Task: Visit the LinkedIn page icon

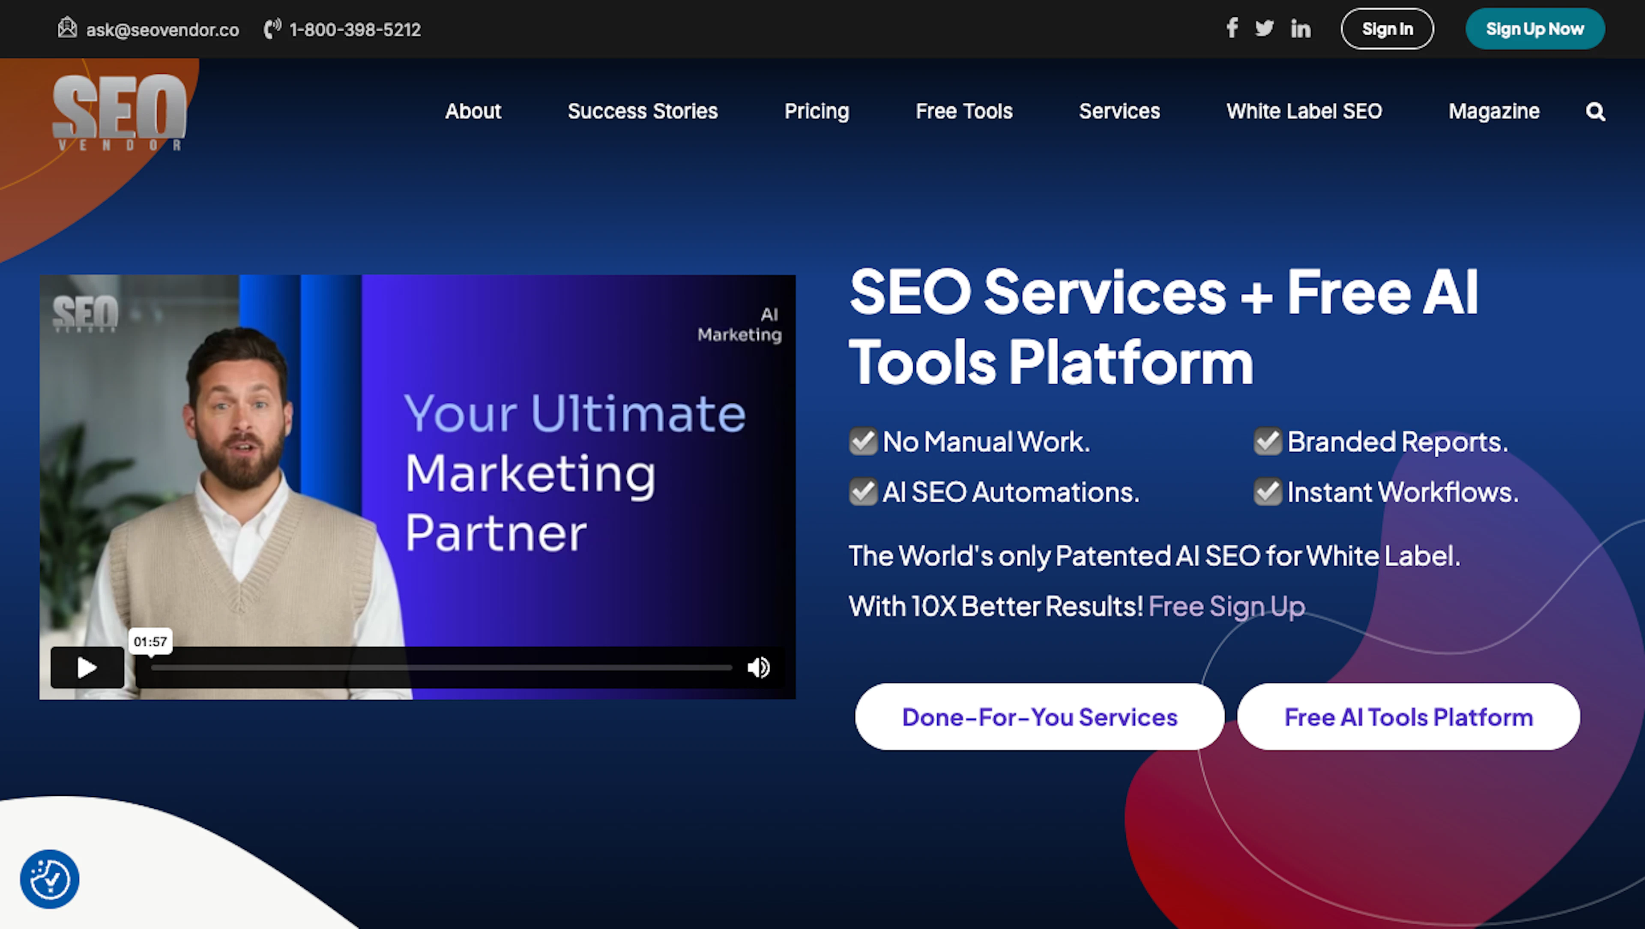Action: coord(1300,28)
